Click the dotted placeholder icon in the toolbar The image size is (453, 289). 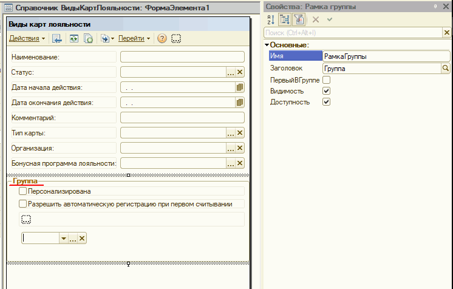pos(176,38)
